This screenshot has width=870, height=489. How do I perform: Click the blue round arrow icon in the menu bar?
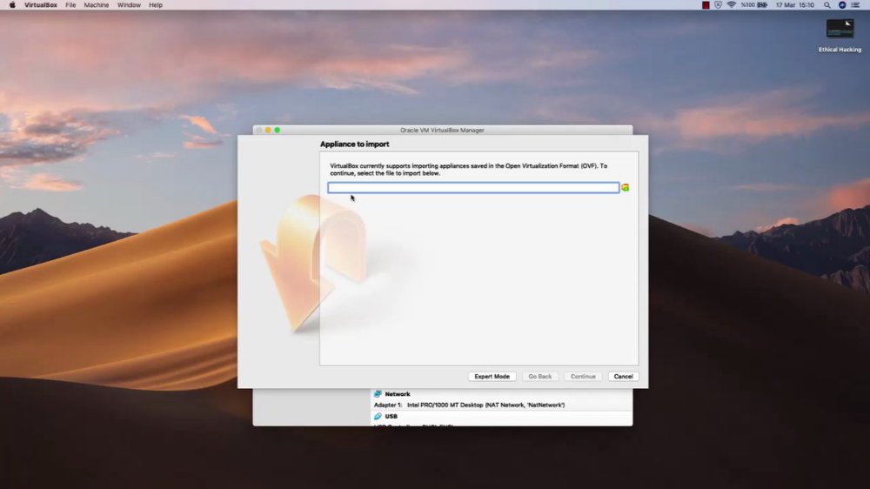click(x=841, y=5)
